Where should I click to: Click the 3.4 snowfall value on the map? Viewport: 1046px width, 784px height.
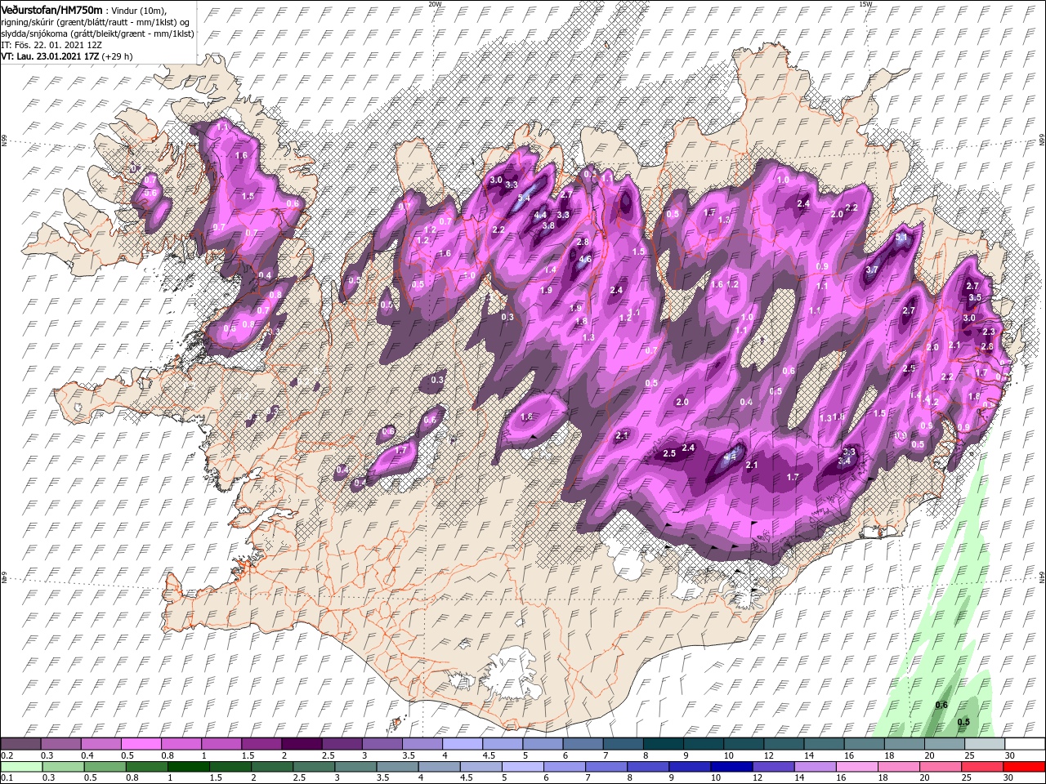pos(845,461)
